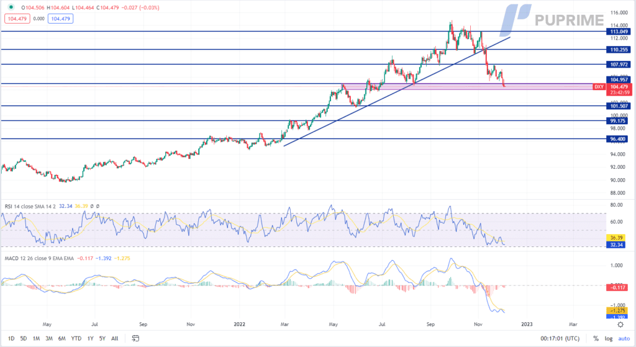
Task: Select the 5Y time range
Action: [102, 338]
